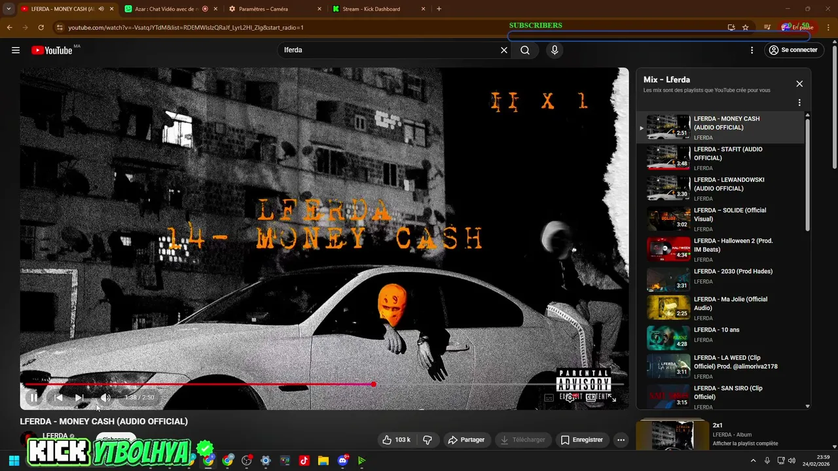Image resolution: width=838 pixels, height=471 pixels.
Task: Play LFERDA - SAN SIRO Clip Officiel
Action: [x=721, y=396]
